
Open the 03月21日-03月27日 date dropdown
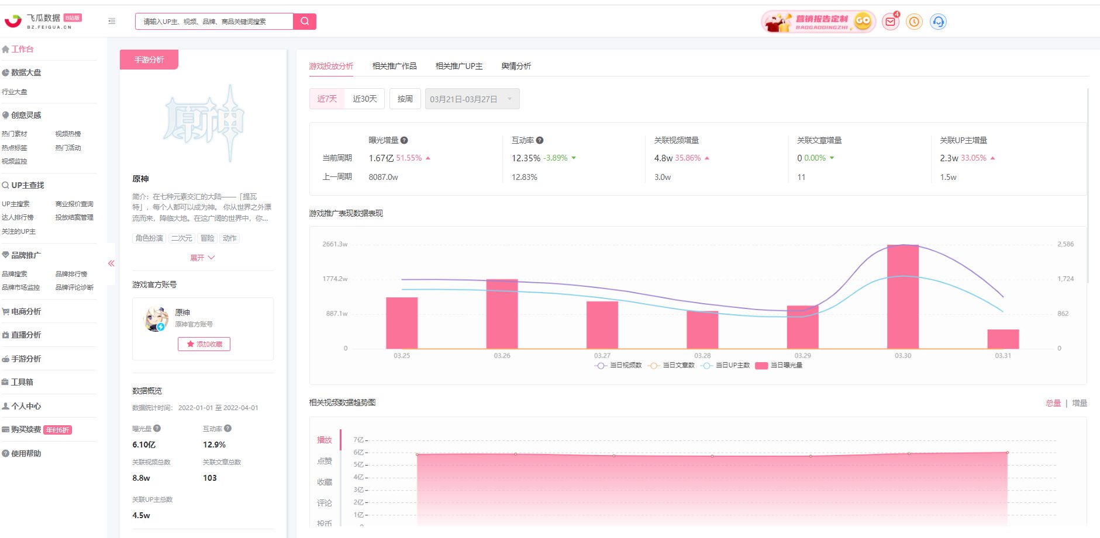[472, 99]
